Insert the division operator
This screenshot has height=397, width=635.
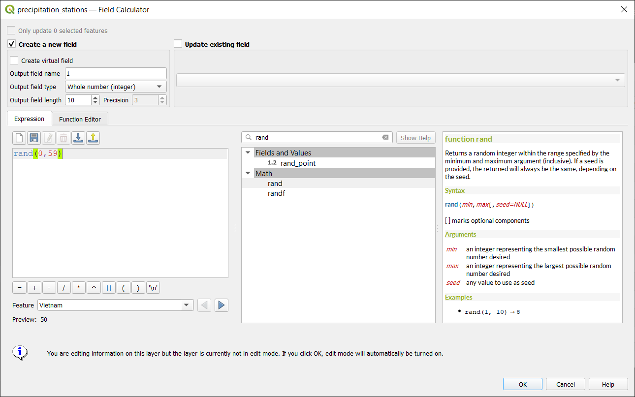(63, 288)
